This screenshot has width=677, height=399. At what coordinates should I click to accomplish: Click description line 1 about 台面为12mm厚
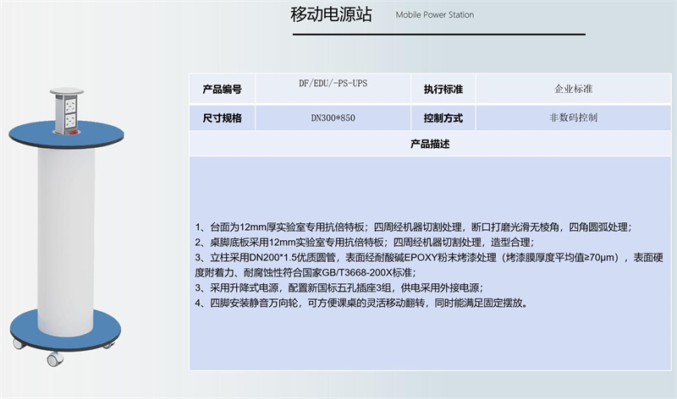(413, 227)
